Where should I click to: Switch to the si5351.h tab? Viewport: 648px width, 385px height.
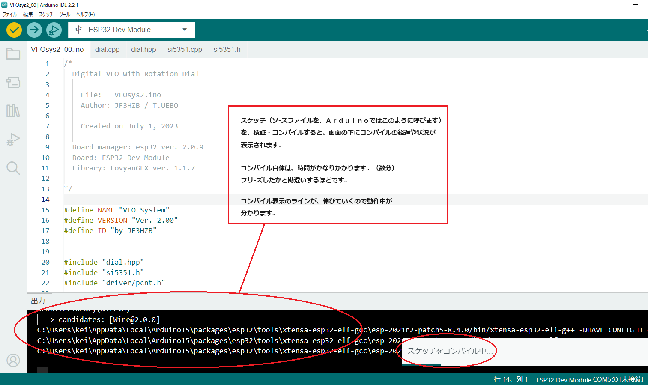click(227, 49)
